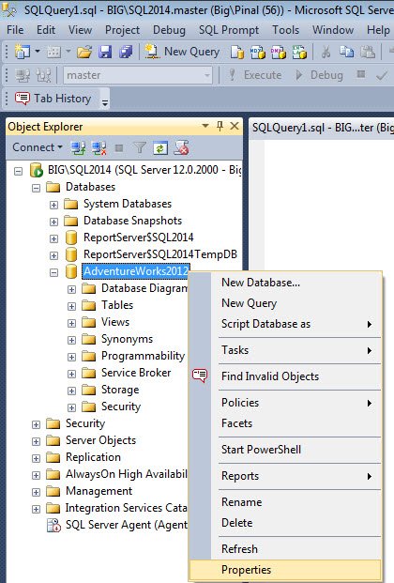Click the Cancel Executing Query stop icon
The height and width of the screenshot is (583, 394).
[x=360, y=74]
